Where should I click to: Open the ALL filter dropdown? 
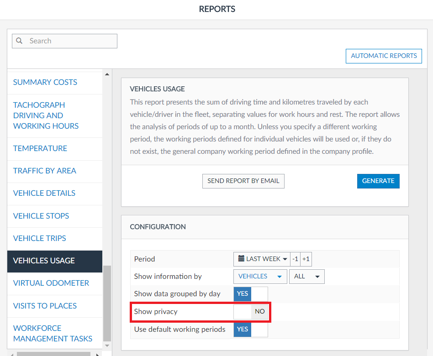306,277
